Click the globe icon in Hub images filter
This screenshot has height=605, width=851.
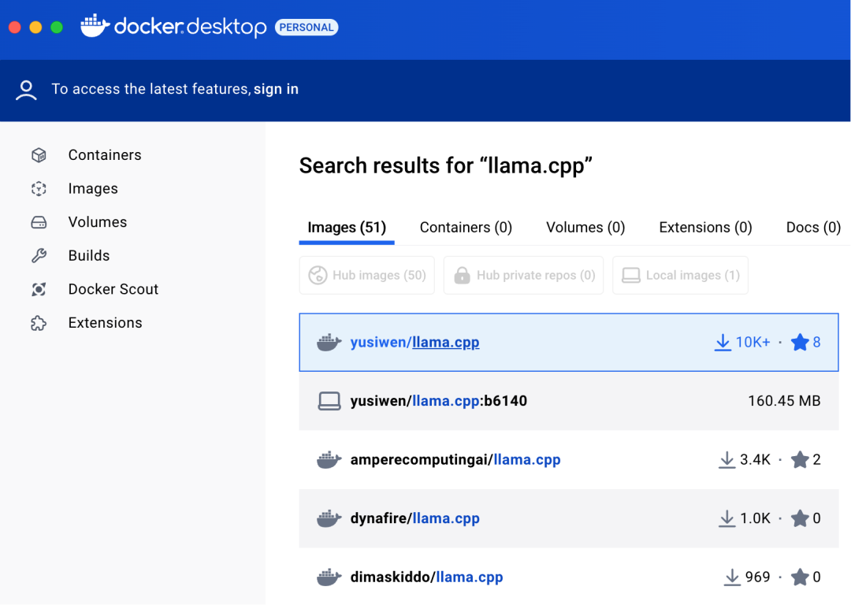(318, 276)
